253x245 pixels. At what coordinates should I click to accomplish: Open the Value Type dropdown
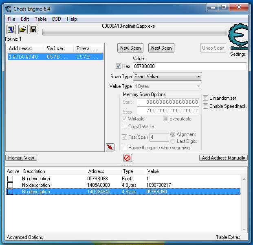(x=167, y=86)
